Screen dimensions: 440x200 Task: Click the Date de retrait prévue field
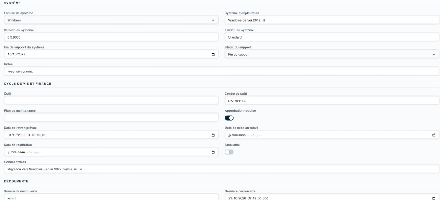[111, 135]
